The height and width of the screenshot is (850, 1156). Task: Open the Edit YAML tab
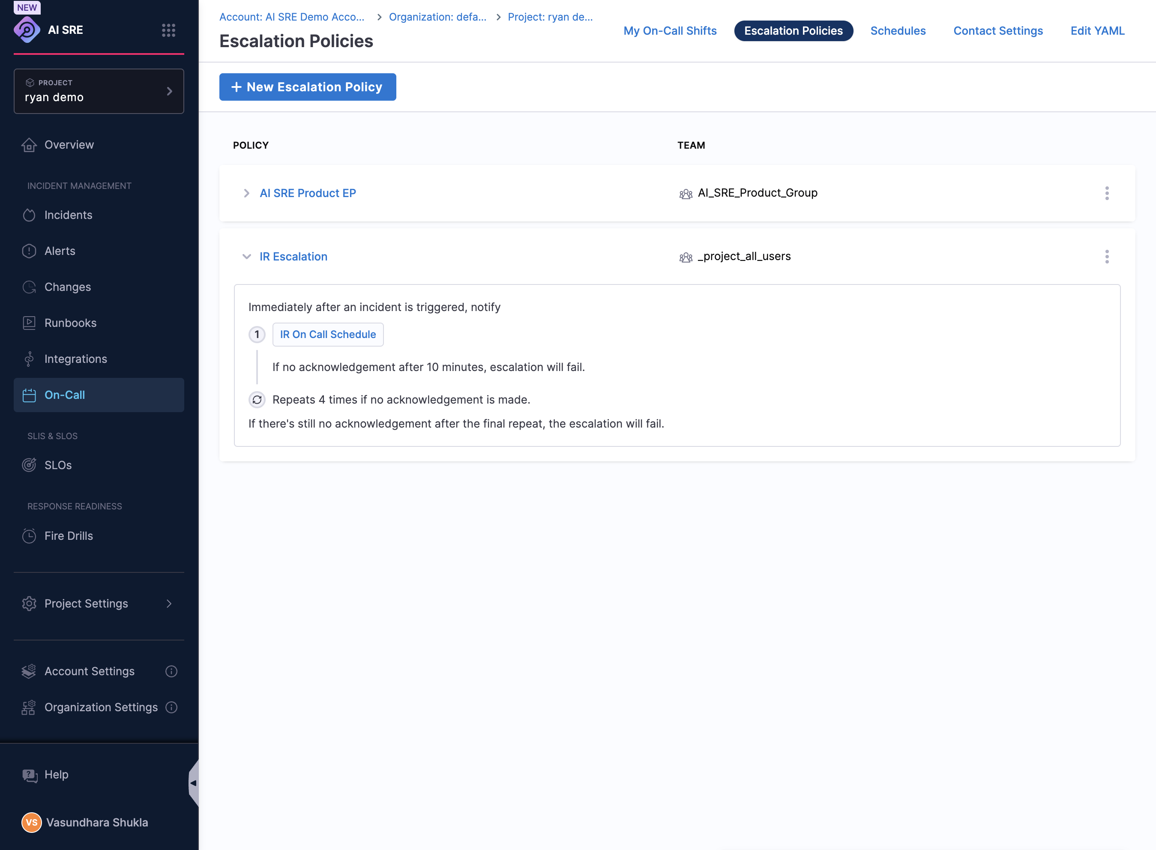1097,31
